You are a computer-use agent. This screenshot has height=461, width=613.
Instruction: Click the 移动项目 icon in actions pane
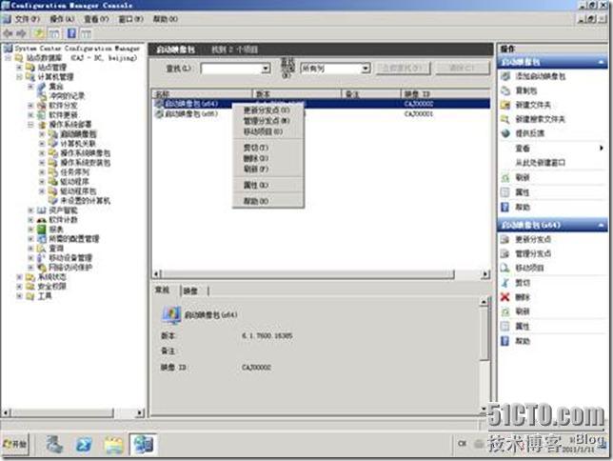[505, 268]
